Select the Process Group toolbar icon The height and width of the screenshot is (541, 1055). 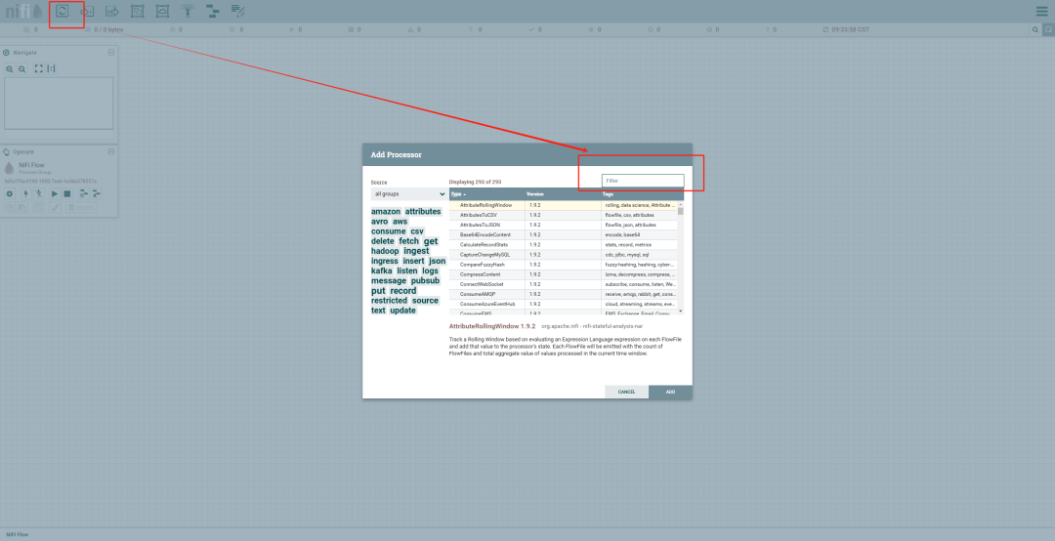138,11
